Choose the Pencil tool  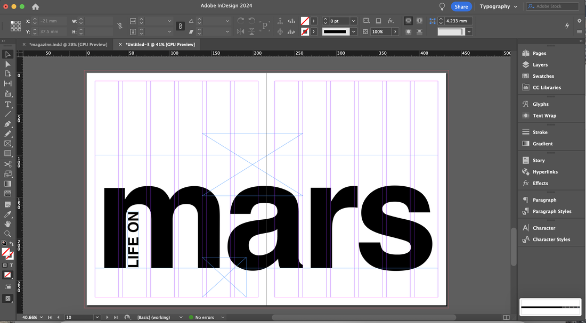tap(7, 134)
